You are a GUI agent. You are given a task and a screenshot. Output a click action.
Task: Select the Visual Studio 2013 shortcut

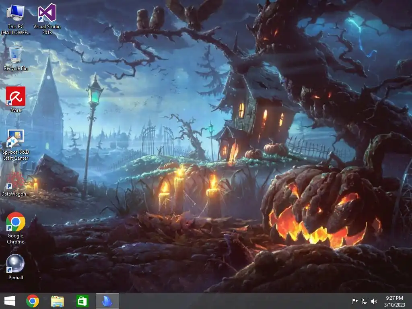[47, 19]
